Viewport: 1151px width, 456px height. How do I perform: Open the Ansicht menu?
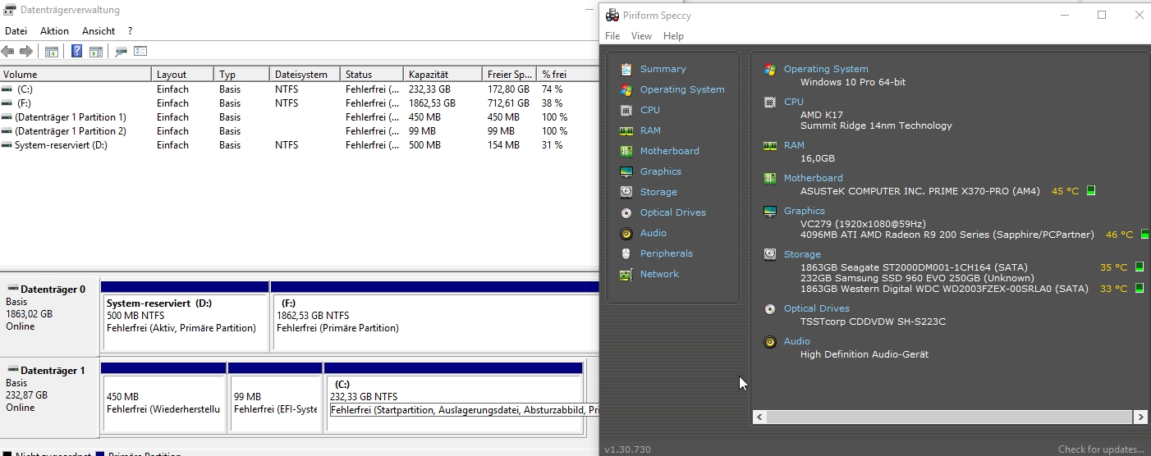[x=99, y=31]
